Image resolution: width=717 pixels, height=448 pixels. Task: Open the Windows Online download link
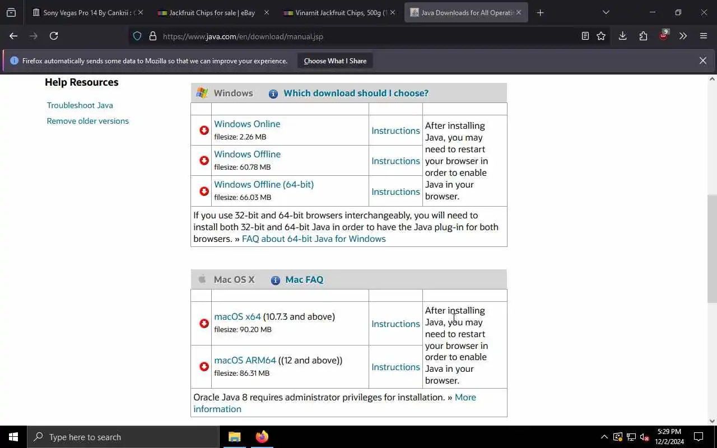click(x=247, y=124)
